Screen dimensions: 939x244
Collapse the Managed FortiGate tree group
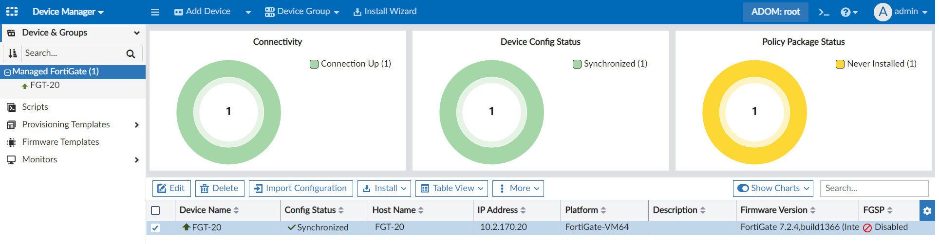coord(7,72)
